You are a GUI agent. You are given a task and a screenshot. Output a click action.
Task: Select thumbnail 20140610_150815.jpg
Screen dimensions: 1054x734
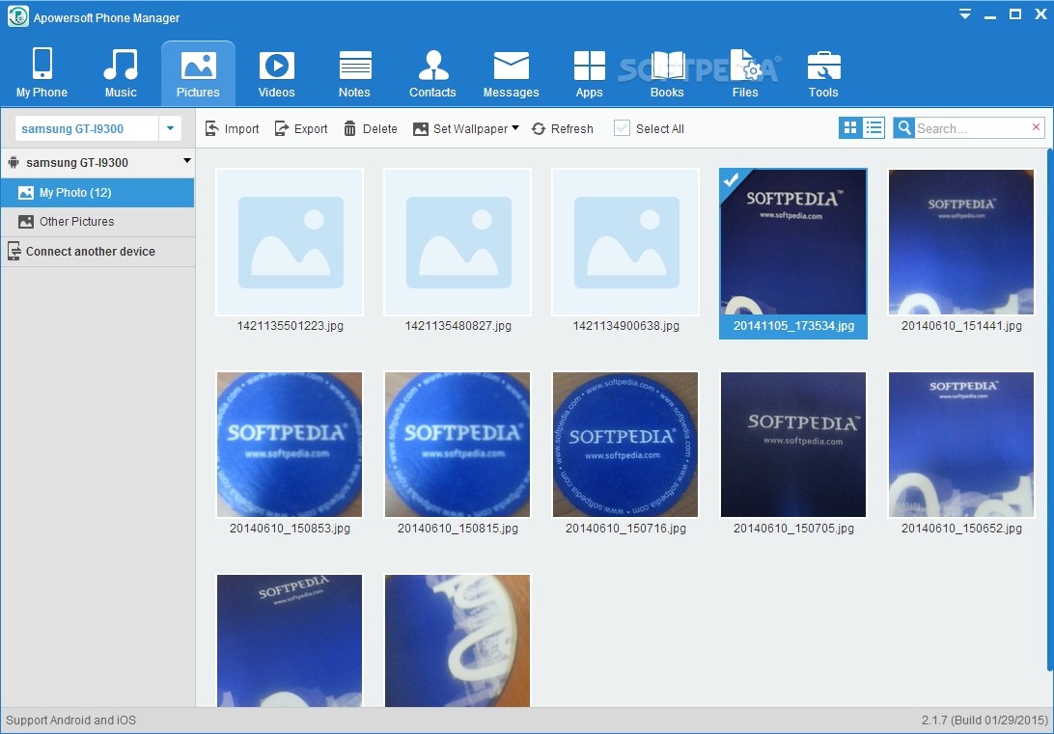(458, 445)
